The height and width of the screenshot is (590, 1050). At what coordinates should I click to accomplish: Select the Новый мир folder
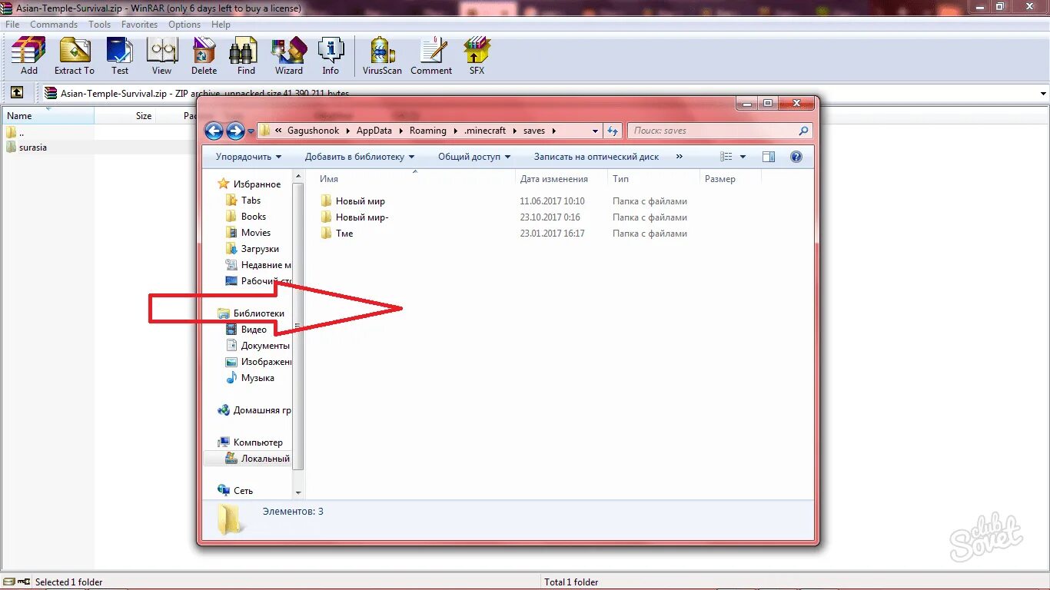click(353, 201)
